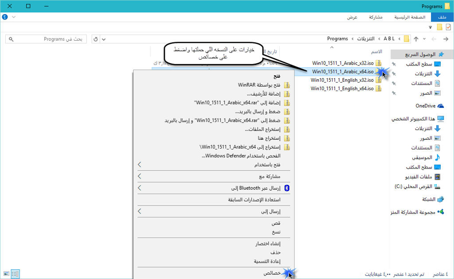Switch to the مشاركة ribbon tab

[x=376, y=17]
